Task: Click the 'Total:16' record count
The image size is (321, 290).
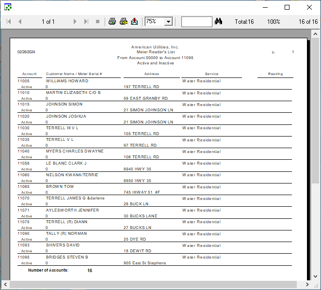Action: click(244, 22)
